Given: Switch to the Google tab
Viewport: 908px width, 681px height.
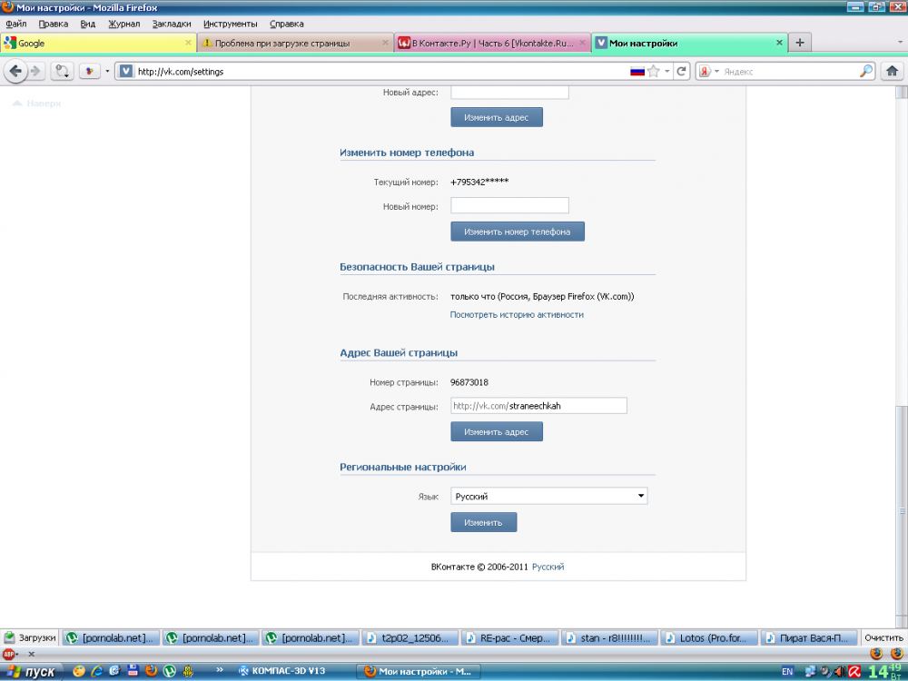Looking at the screenshot, I should pyautogui.click(x=97, y=43).
